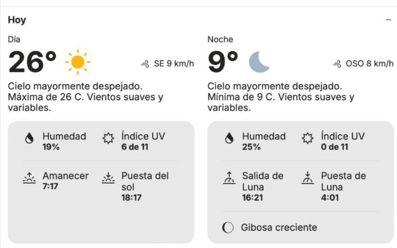Click the Gibosa creciente label
397x248 pixels.
click(279, 227)
